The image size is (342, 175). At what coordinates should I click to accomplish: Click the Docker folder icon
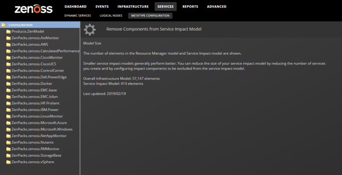pos(9,84)
